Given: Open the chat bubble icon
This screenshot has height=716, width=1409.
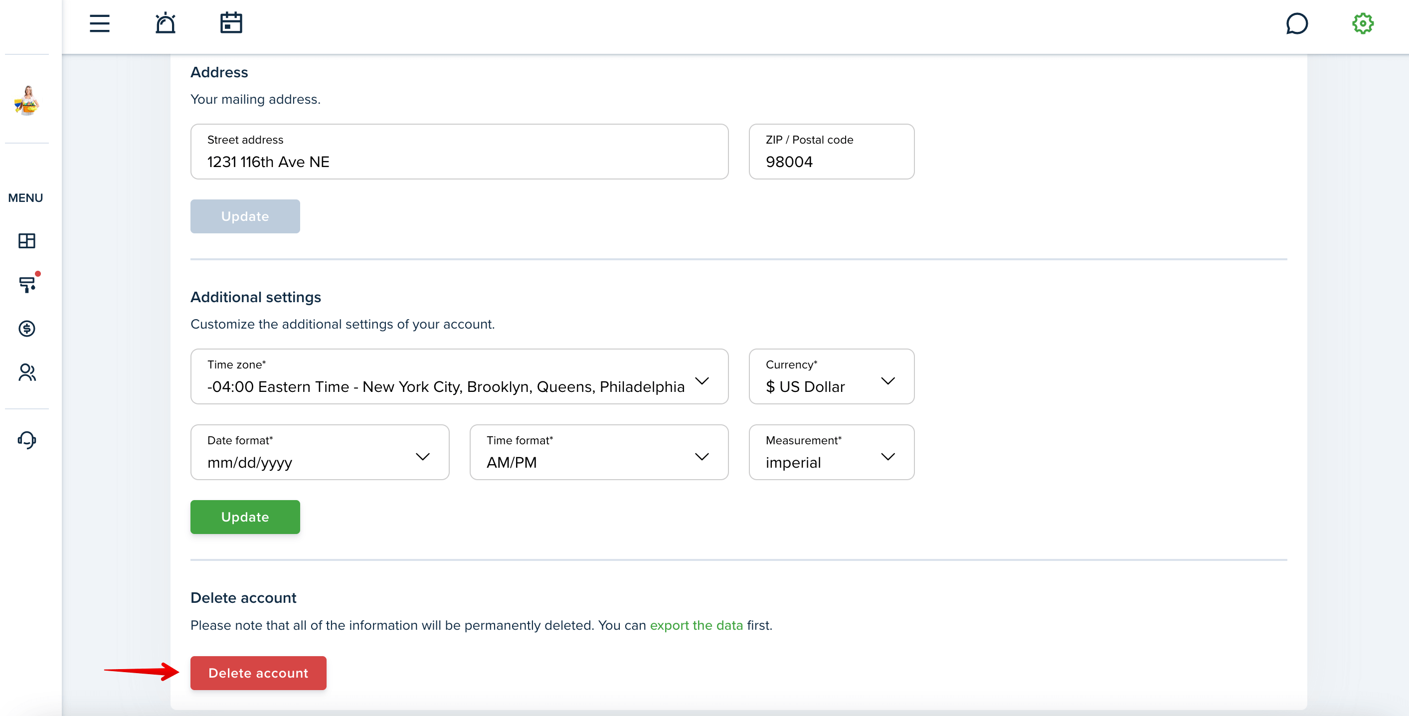Looking at the screenshot, I should 1296,23.
